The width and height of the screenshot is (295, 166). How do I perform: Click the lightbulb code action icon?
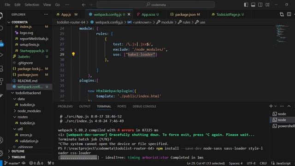pyautogui.click(x=73, y=54)
